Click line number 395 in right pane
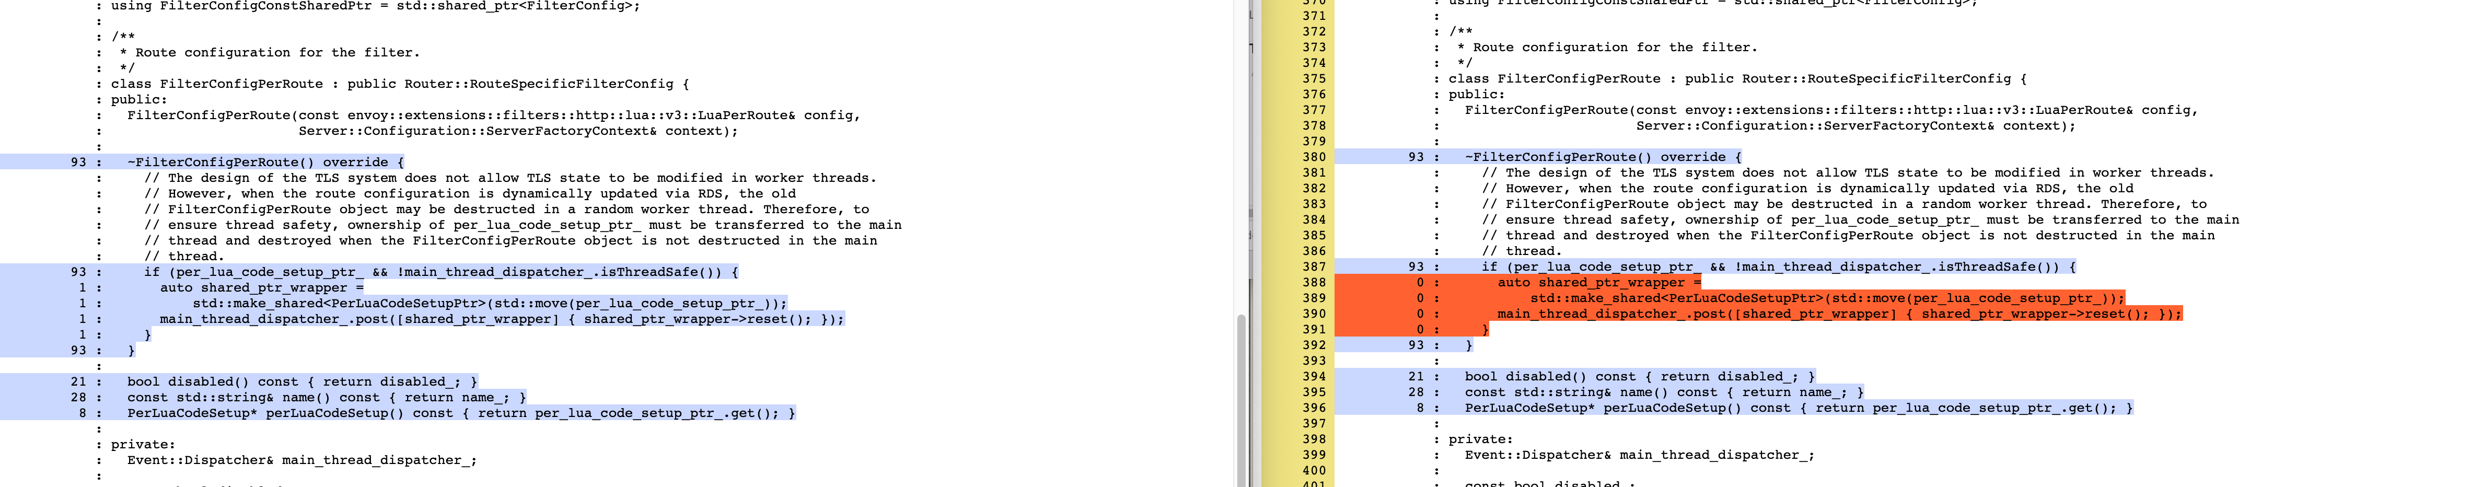Screen dimensions: 2482x487 coord(1314,392)
